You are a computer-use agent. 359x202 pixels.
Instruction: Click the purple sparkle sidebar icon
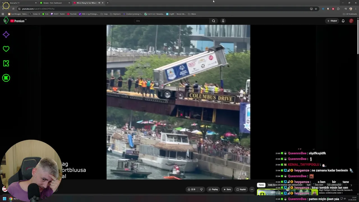[6, 35]
